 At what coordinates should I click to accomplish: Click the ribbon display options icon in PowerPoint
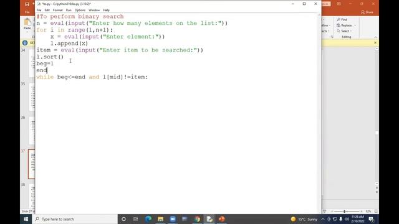pos(339,4)
